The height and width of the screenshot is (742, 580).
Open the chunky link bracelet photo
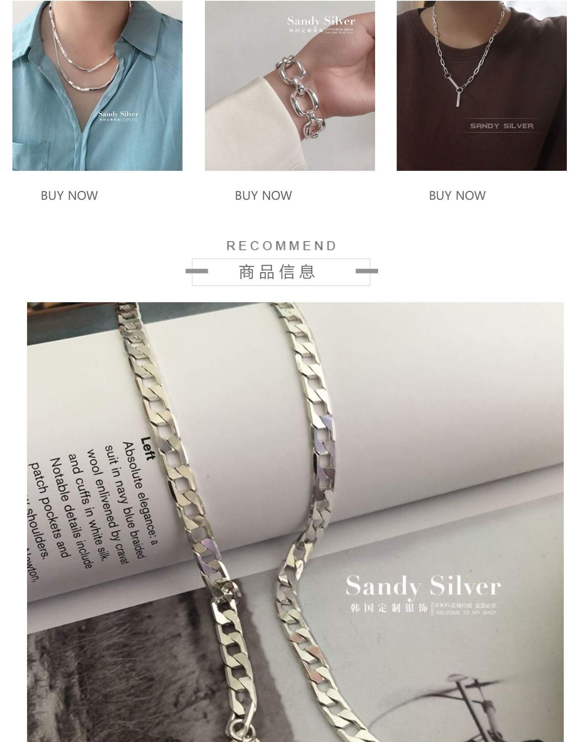click(x=290, y=85)
